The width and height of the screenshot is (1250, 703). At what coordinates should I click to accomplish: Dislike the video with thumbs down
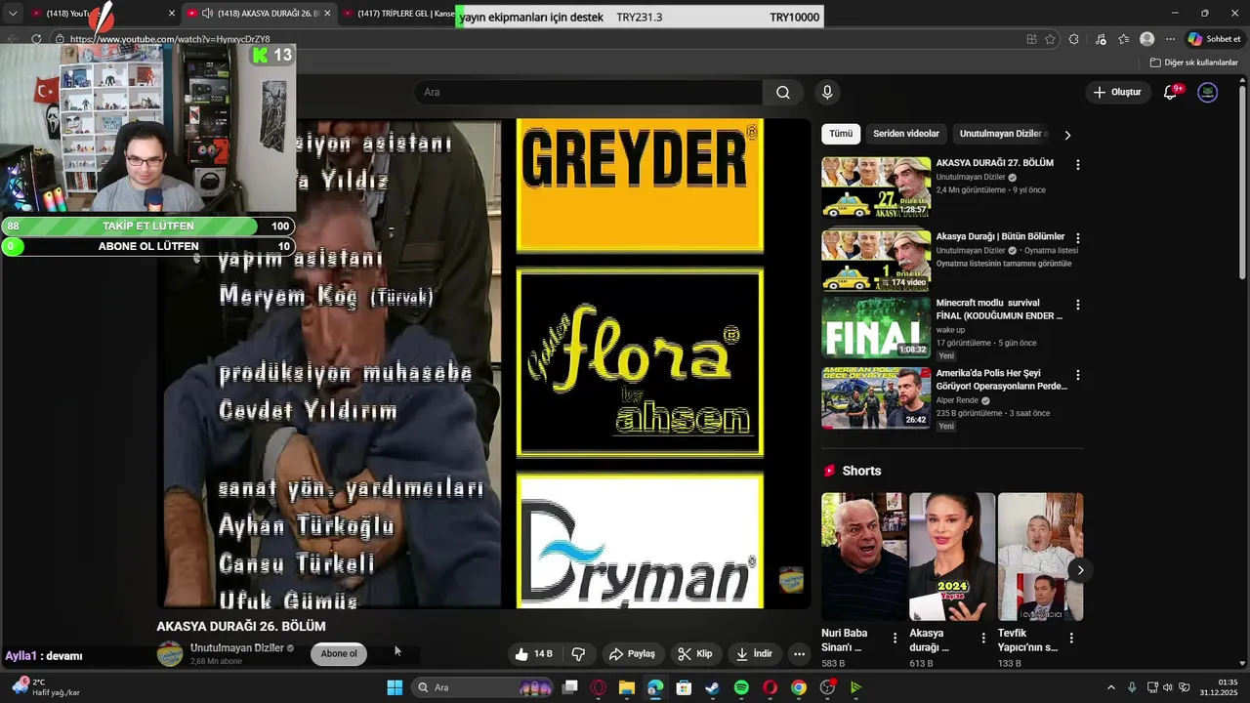[x=578, y=654]
